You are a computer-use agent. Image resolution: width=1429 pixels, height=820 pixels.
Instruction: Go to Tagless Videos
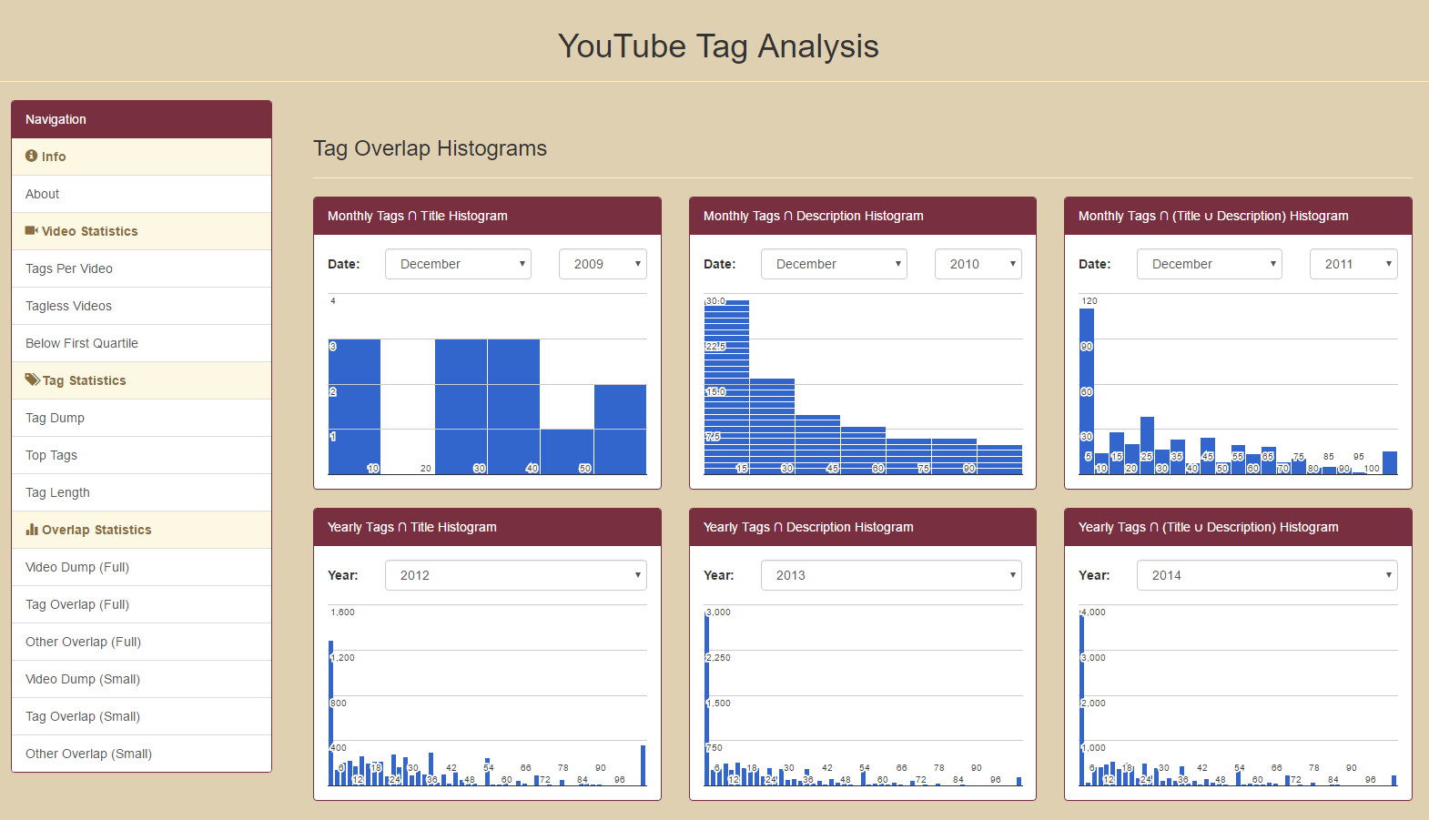click(x=141, y=306)
